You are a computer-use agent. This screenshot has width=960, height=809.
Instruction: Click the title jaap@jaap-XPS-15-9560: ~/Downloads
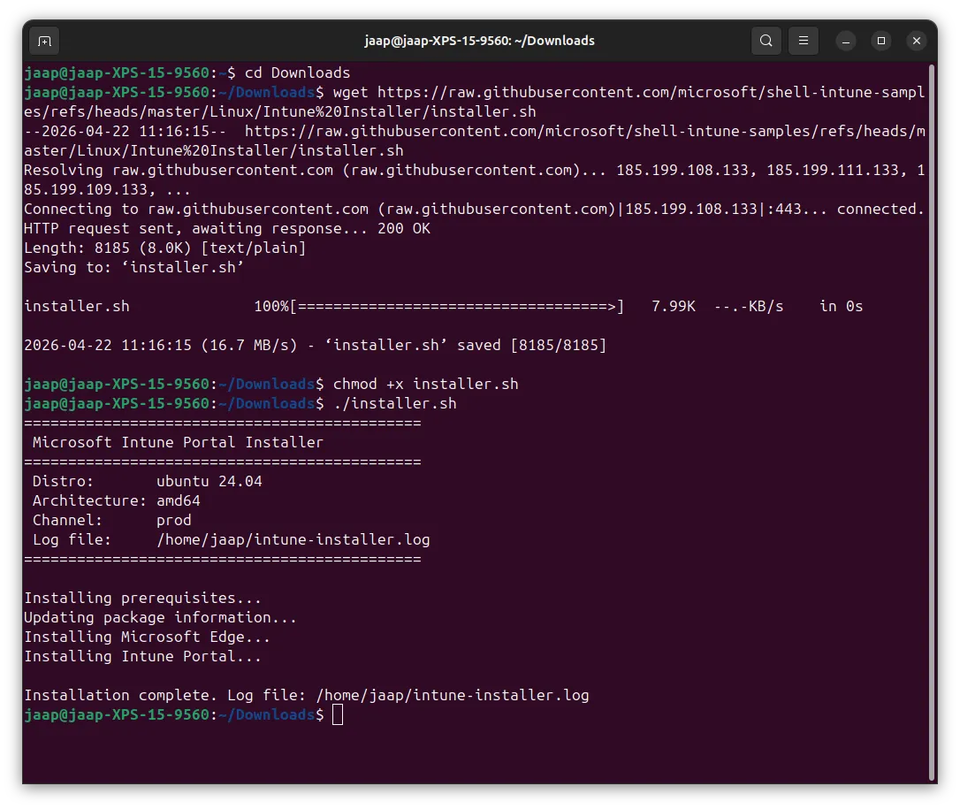tap(480, 40)
